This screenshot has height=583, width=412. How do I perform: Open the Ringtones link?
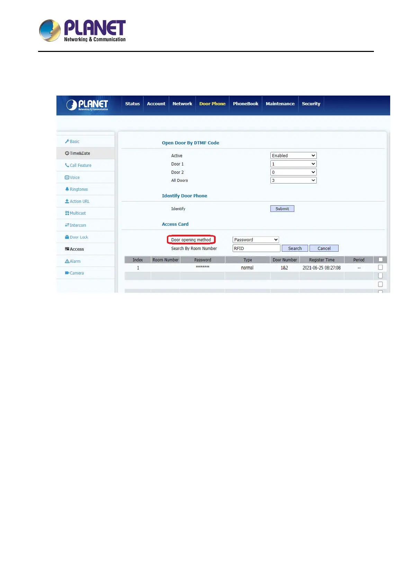click(x=79, y=189)
